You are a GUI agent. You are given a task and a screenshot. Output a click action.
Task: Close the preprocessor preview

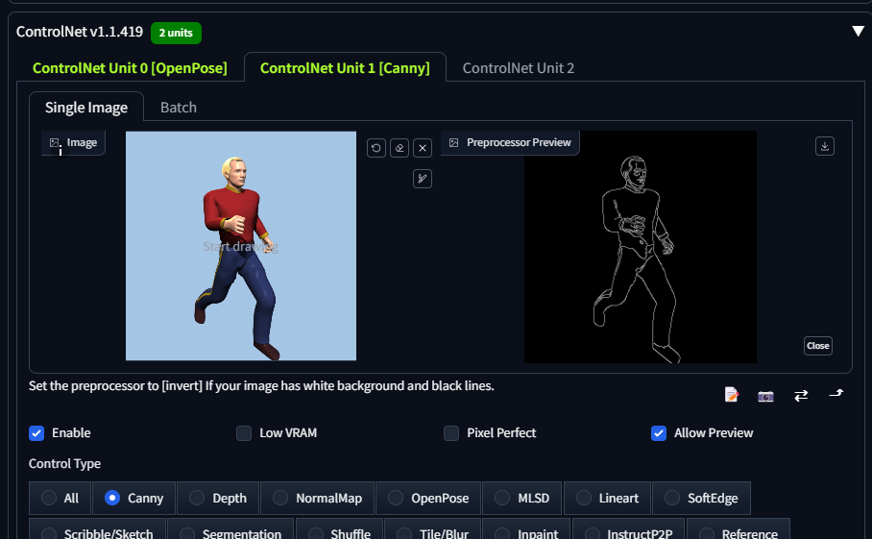(818, 346)
